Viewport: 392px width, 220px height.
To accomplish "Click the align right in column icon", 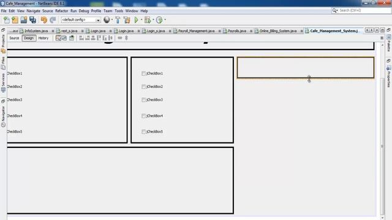I will (x=87, y=38).
